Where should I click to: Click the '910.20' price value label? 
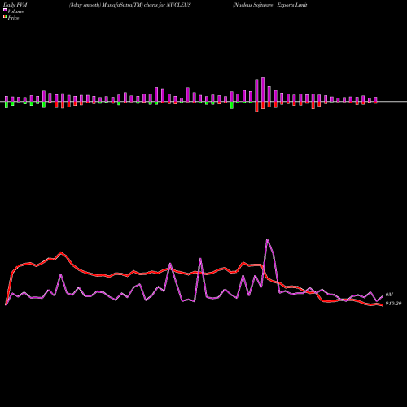(393, 304)
